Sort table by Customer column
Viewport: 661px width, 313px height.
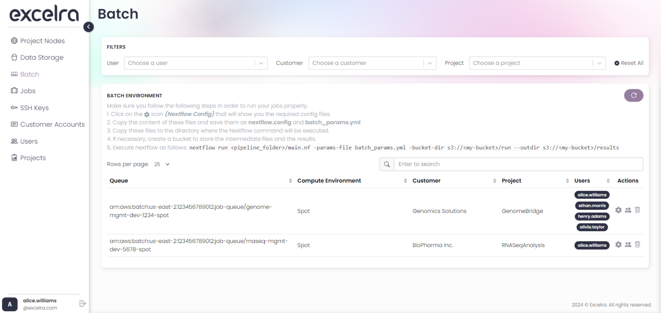(x=494, y=181)
